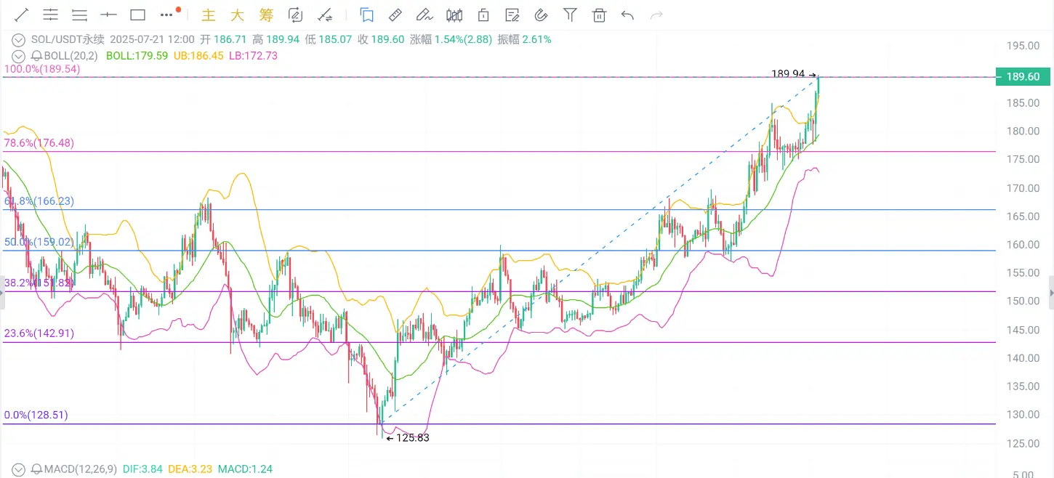
Task: Undo the last drawing action
Action: tap(628, 15)
